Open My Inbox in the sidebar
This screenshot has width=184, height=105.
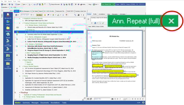8,16
